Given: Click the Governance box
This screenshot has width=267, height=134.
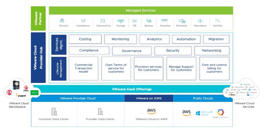Looking at the screenshot, I should pyautogui.click(x=132, y=51).
